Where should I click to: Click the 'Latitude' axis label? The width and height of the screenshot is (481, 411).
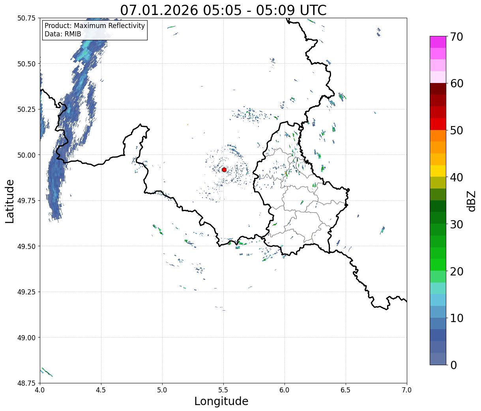pyautogui.click(x=10, y=201)
